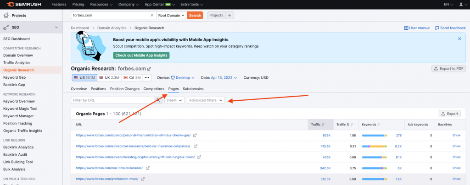This screenshot has width=470, height=185.
Task: Click the Projects button near search
Action: point(216,15)
